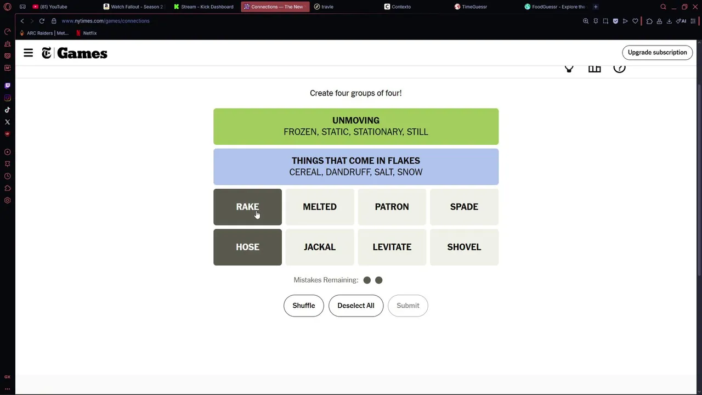This screenshot has width=702, height=395.
Task: Click the THINGS THAT COME IN FLAKES group
Action: 356,167
